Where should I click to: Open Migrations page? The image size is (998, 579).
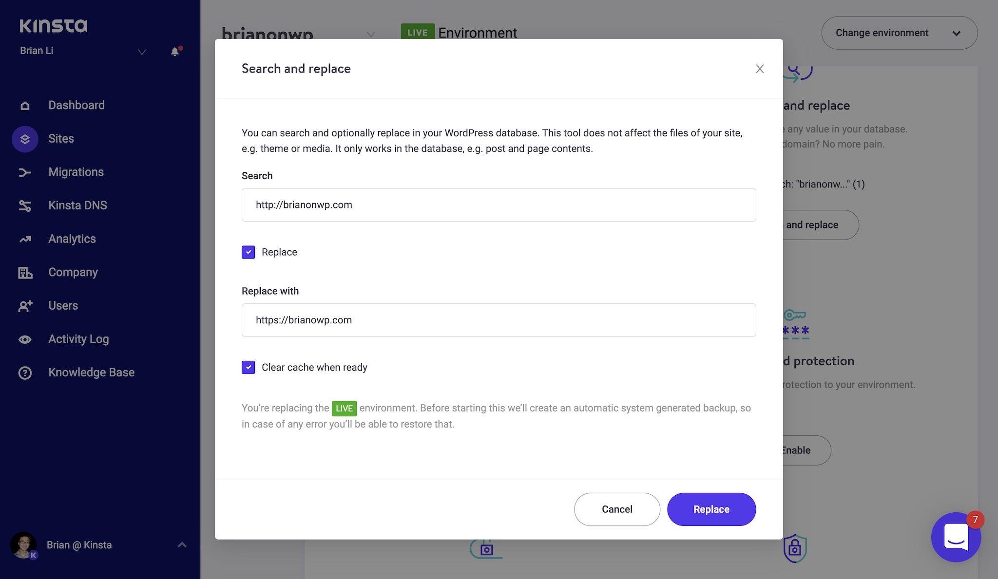click(x=76, y=172)
